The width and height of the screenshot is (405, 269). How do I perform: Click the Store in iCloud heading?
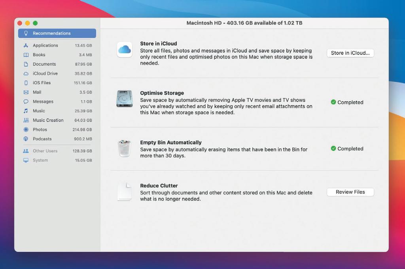tap(159, 43)
